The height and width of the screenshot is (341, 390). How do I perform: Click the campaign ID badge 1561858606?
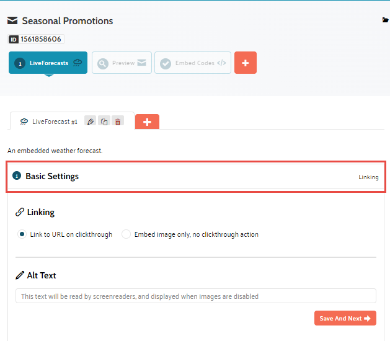pyautogui.click(x=36, y=39)
